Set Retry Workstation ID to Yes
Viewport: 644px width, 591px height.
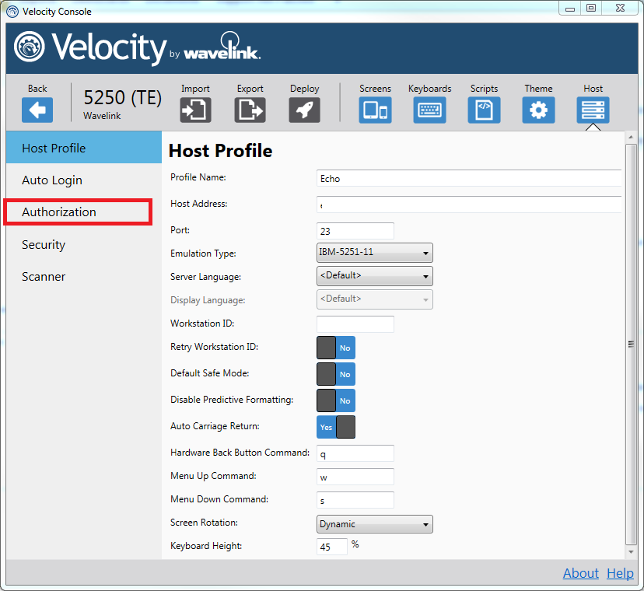[327, 348]
